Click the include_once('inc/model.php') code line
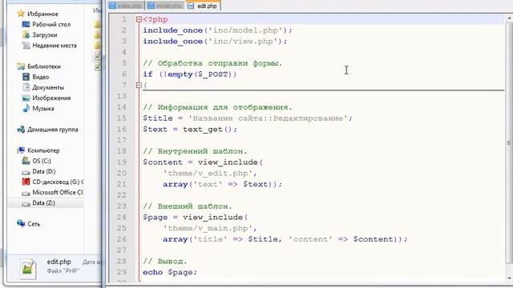This screenshot has height=288, width=513. point(217,30)
